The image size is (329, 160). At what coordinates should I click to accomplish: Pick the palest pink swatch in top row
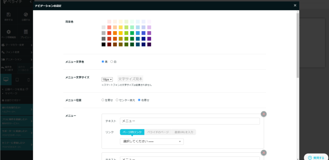[x=109, y=22]
